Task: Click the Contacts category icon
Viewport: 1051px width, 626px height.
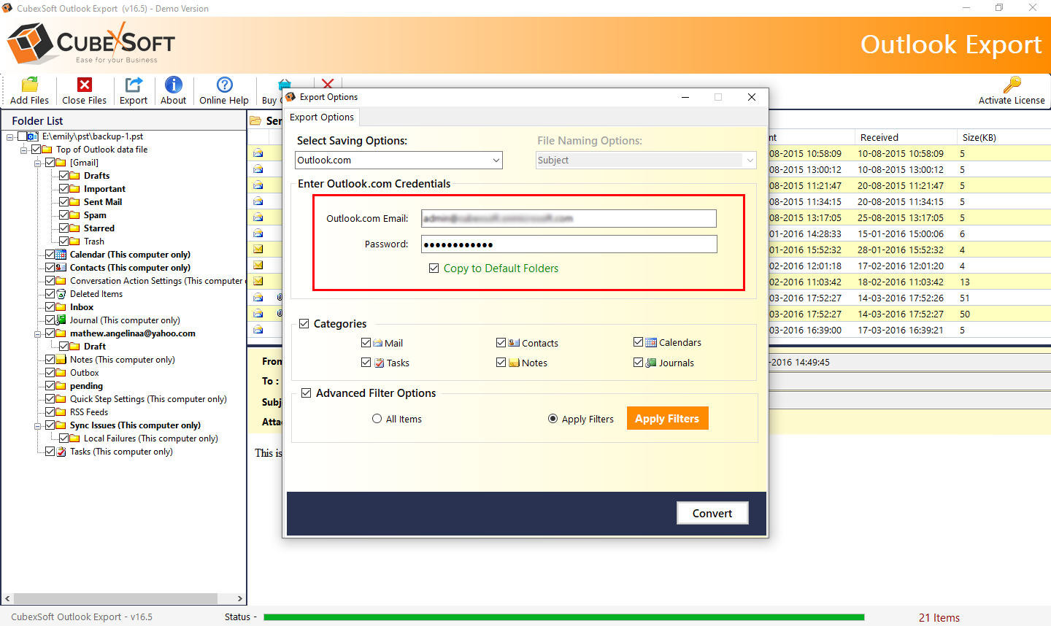Action: (x=514, y=343)
